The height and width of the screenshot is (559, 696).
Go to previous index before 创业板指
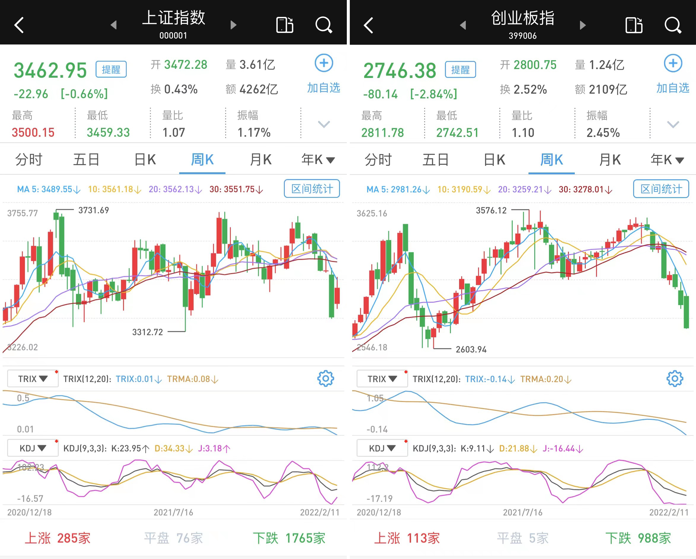click(463, 25)
